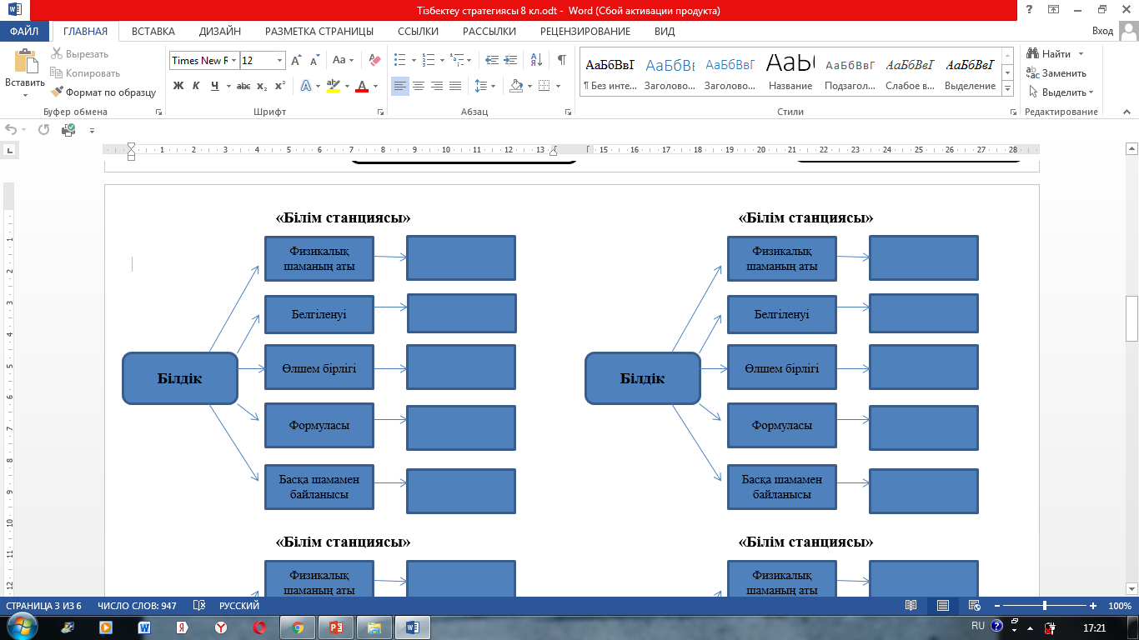Toggle bold (Ж) formatting
Screen dimensions: 1139x640
click(x=178, y=86)
